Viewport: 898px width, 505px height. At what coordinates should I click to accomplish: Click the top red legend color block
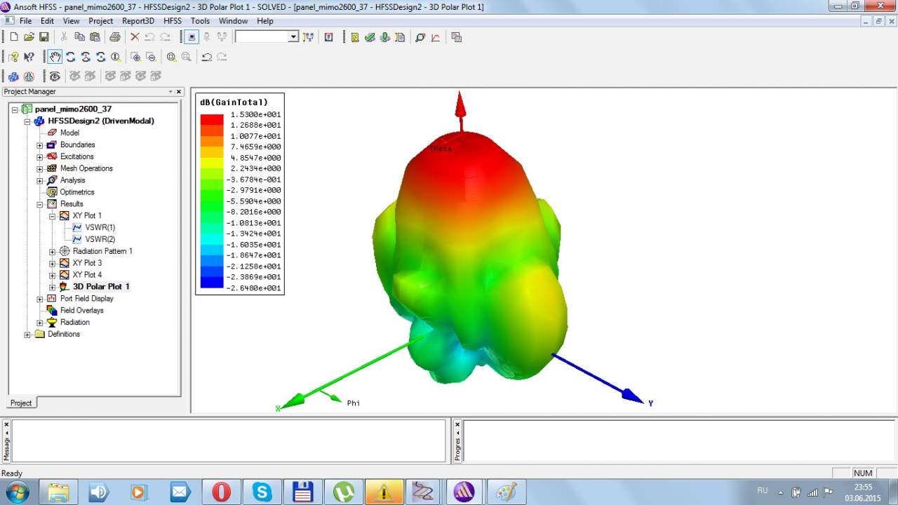(x=211, y=119)
